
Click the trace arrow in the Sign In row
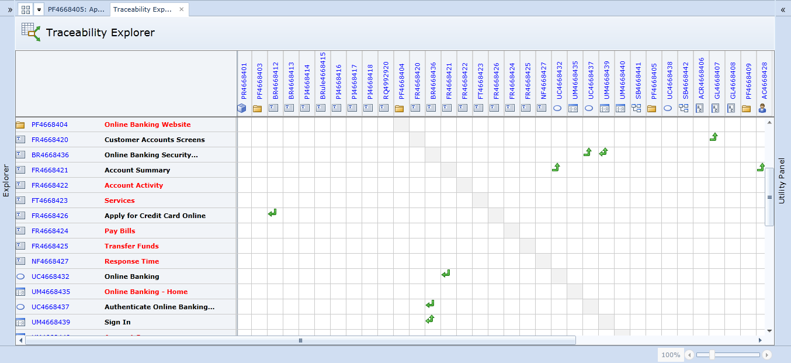point(430,319)
